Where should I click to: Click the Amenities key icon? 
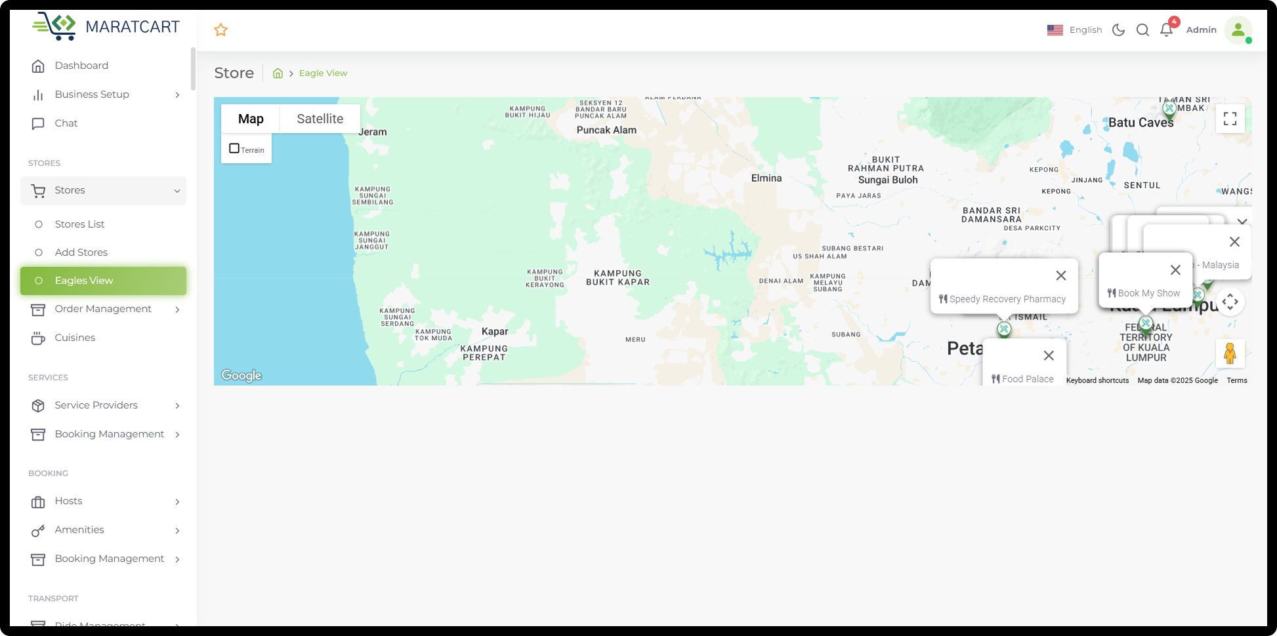pos(38,530)
